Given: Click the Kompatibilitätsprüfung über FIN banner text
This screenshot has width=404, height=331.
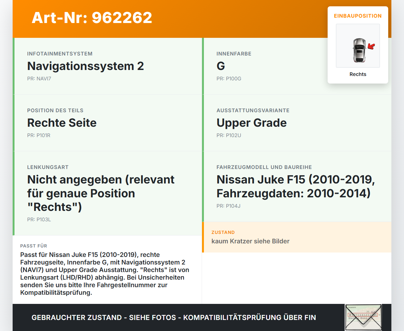Looking at the screenshot, I should point(174,317).
